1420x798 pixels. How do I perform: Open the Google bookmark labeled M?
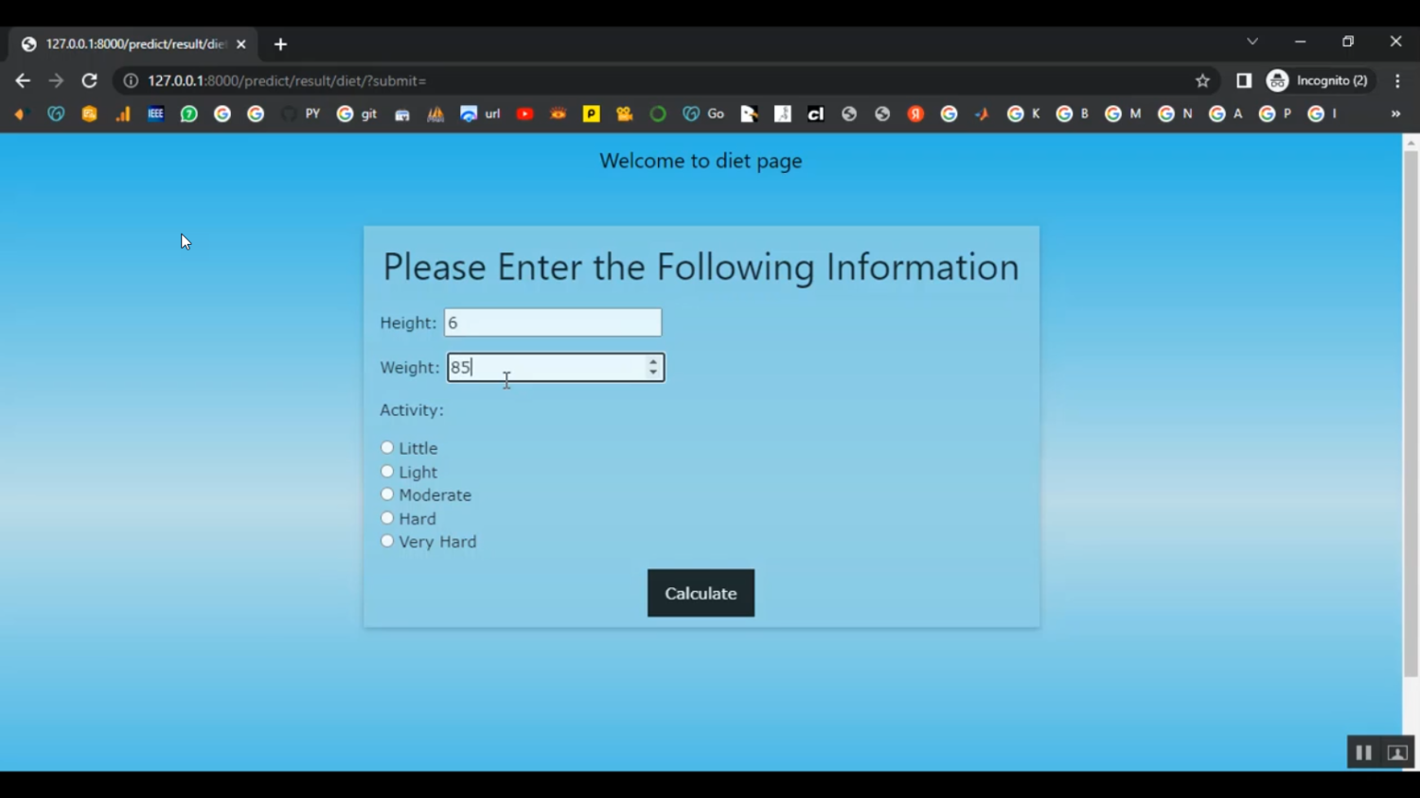point(1123,114)
